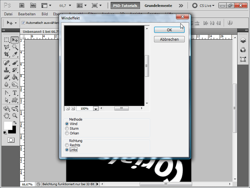
Task: Select the Zoom tool
Action: (15, 115)
